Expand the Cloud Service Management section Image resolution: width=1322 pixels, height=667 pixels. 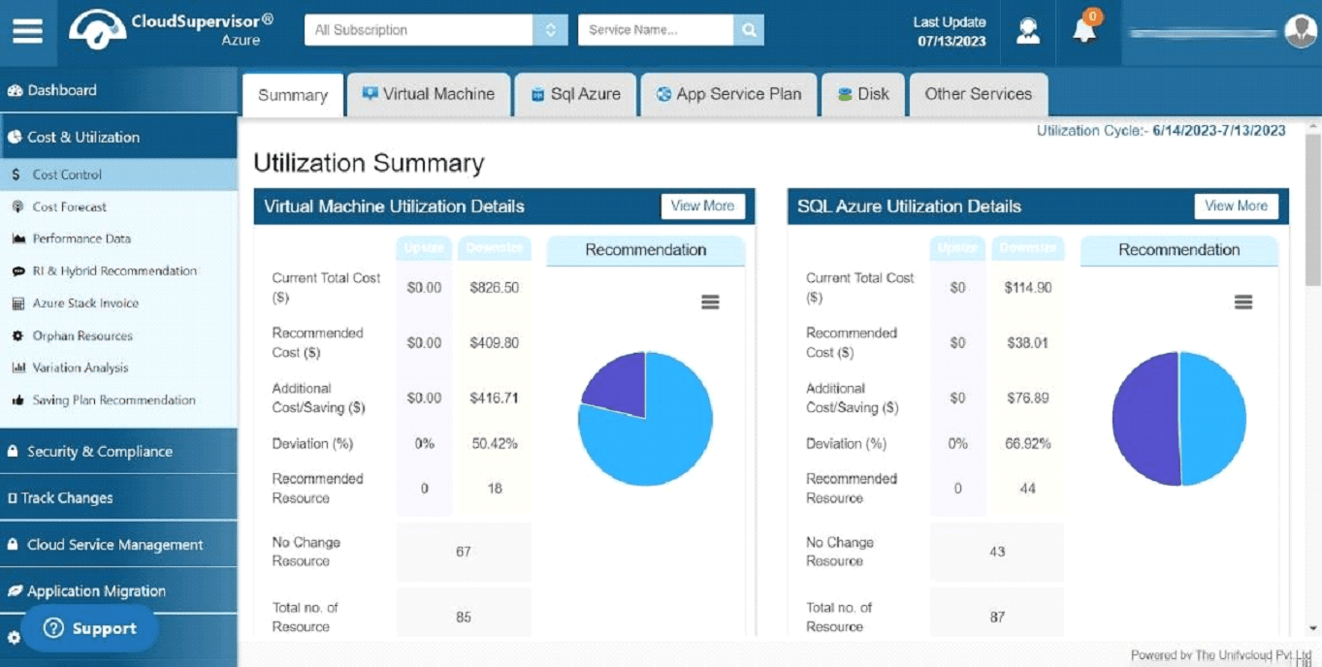point(118,545)
